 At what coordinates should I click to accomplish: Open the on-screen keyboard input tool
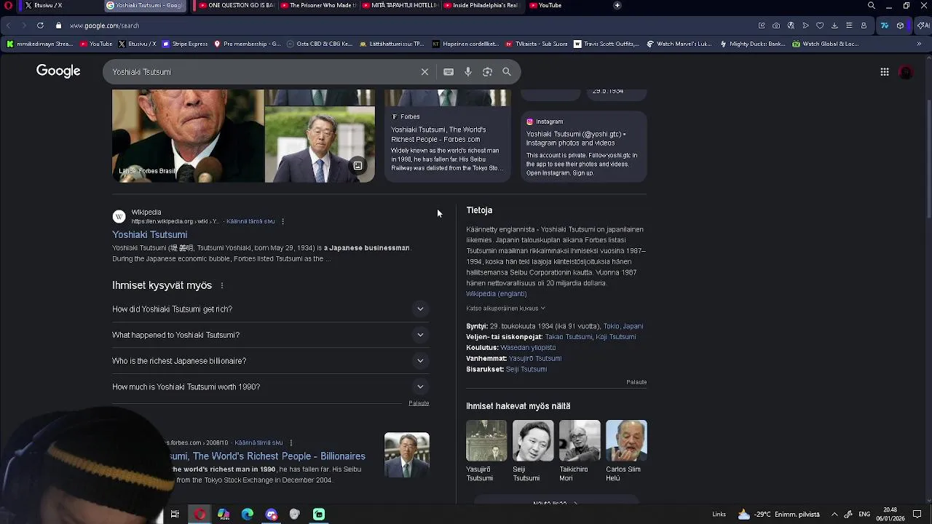point(449,72)
